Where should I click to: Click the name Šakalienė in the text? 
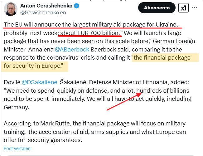[75, 82]
